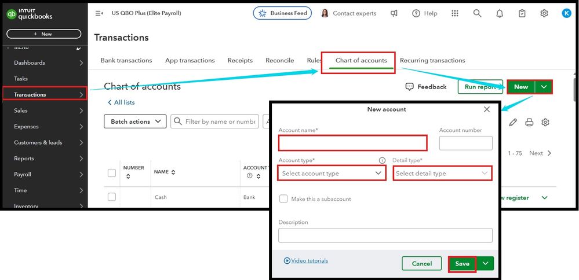Screen dimensions: 579x280
Task: Switch to the Receipts tab
Action: (240, 60)
